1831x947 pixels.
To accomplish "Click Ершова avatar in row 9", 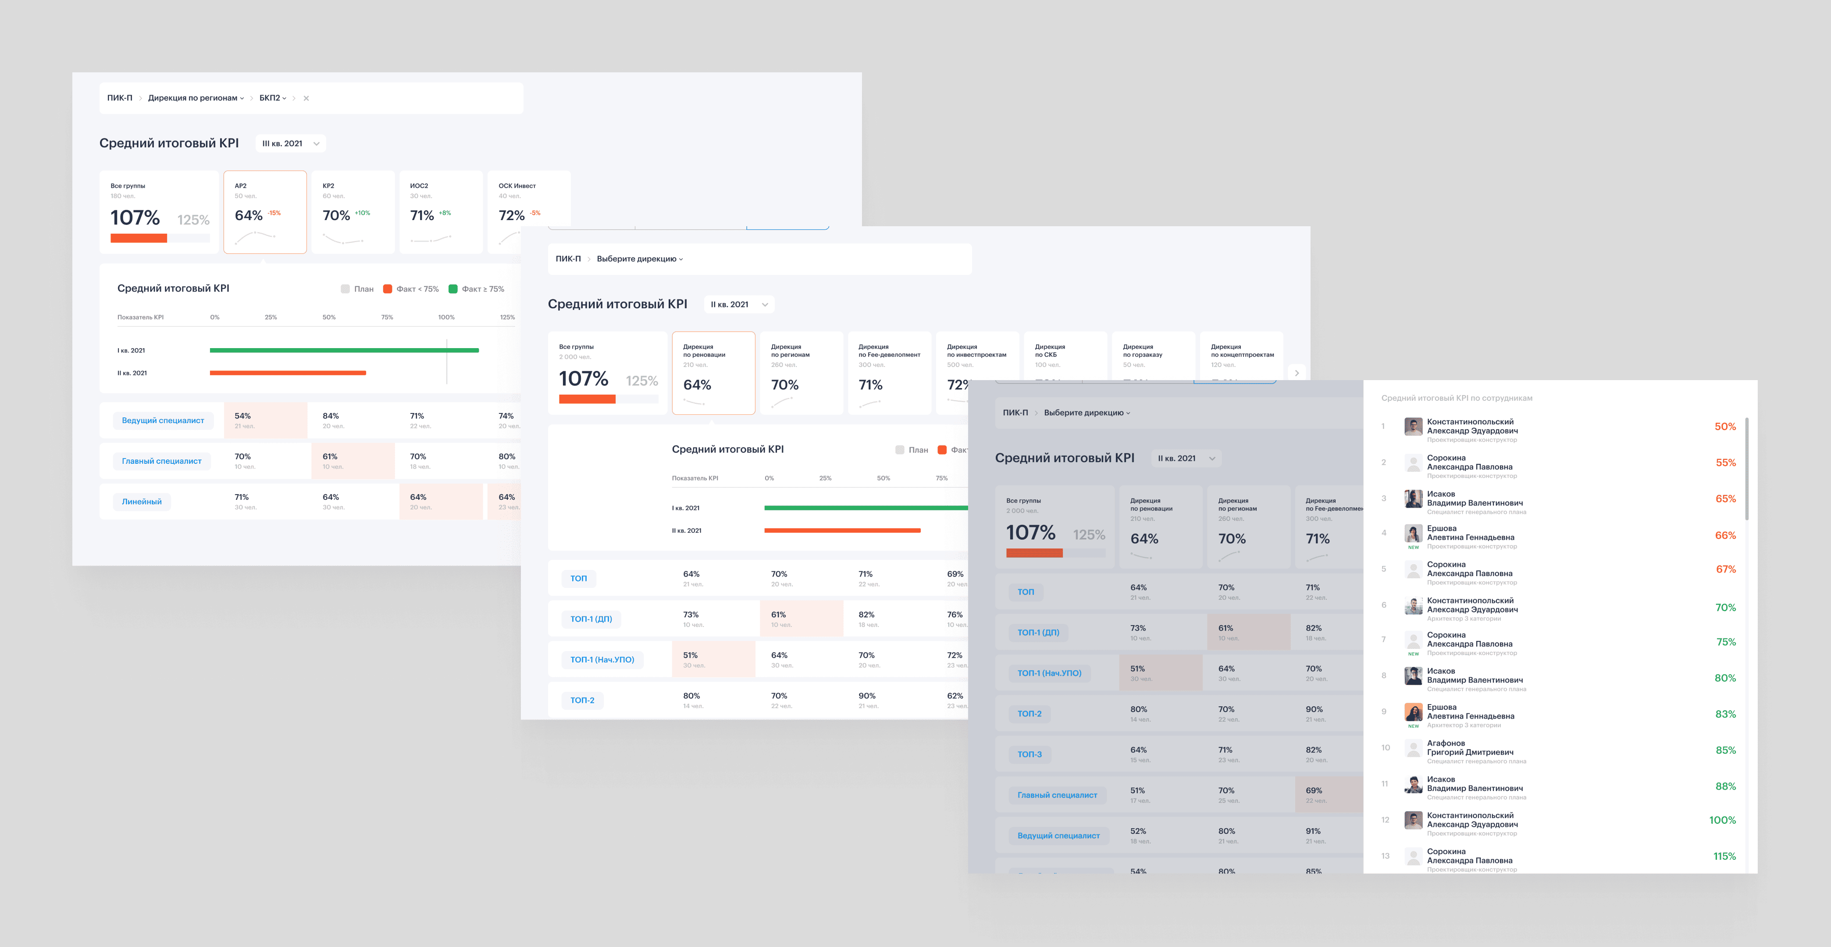I will [1413, 711].
